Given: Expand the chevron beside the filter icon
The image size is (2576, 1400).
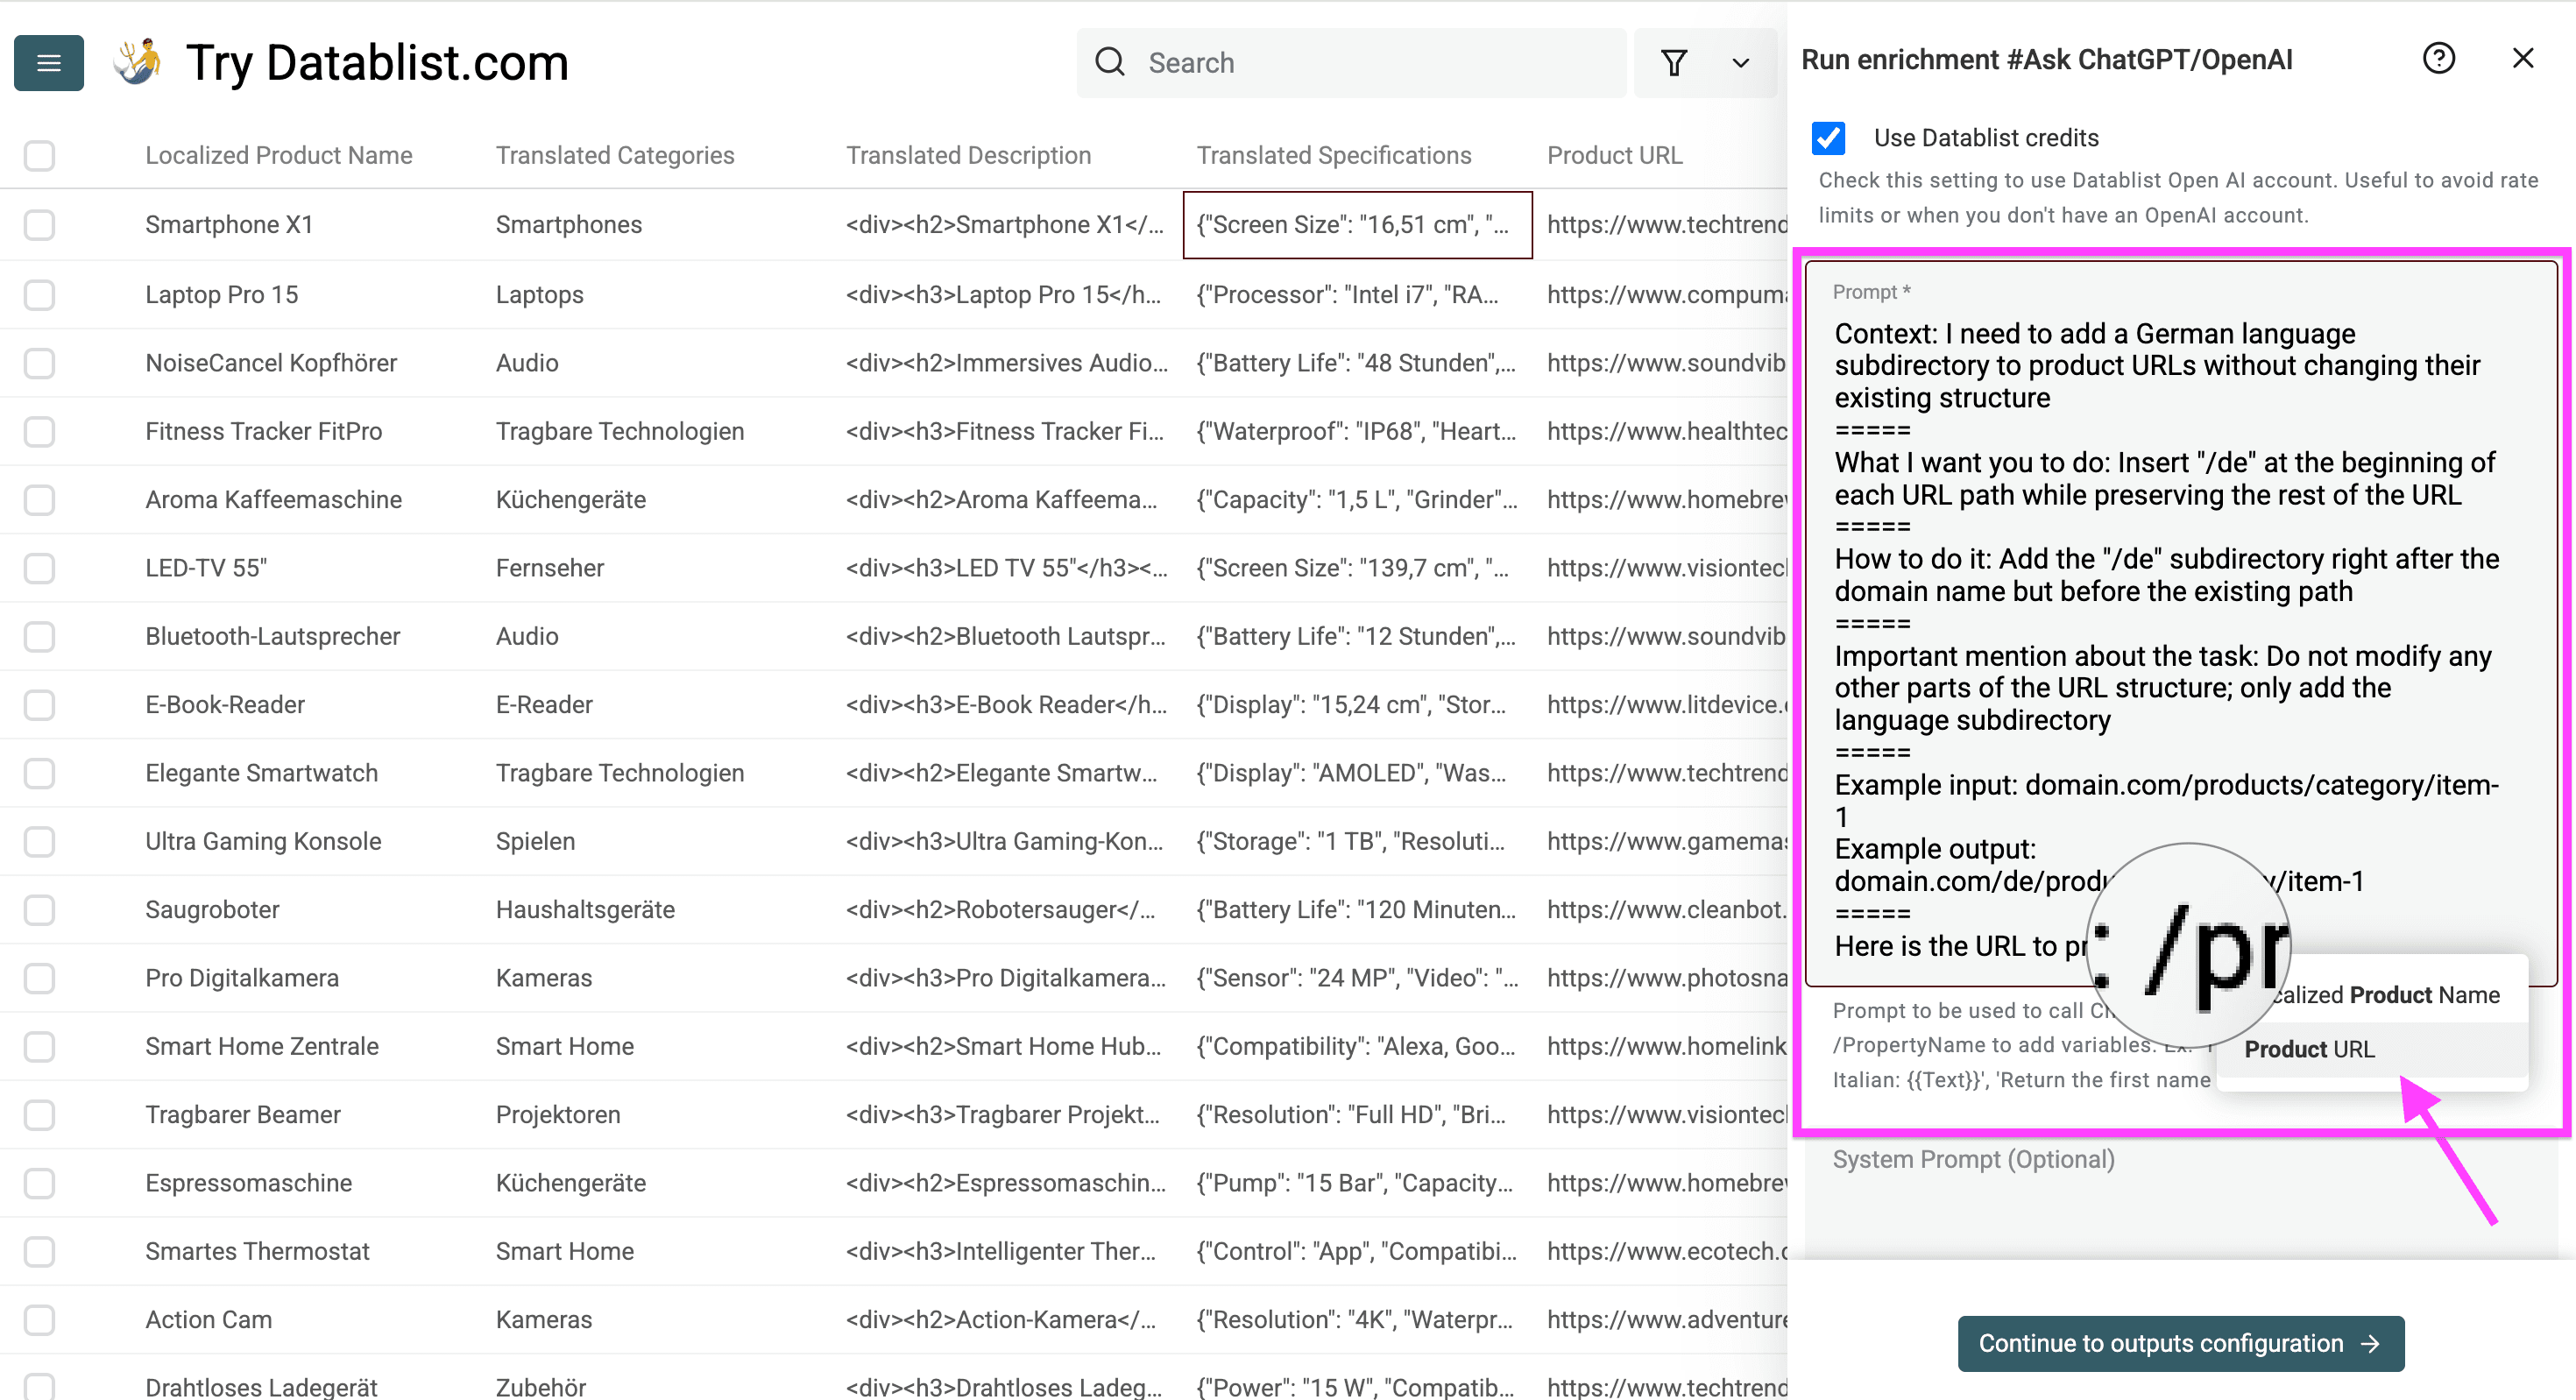Looking at the screenshot, I should (x=1740, y=62).
